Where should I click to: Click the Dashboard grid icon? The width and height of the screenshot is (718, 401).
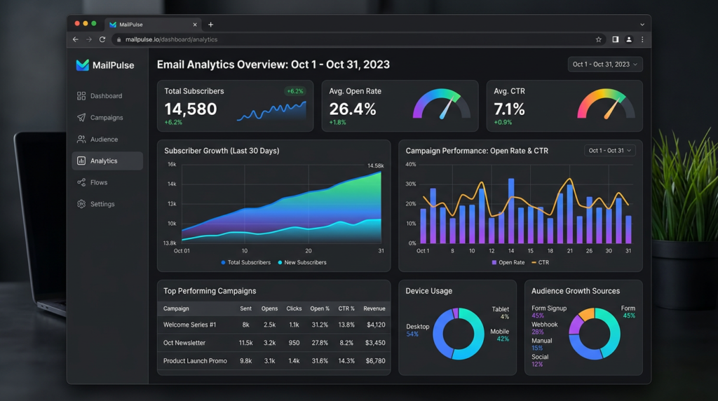81,96
